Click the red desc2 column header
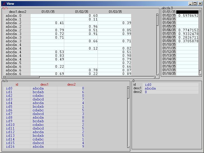The height and width of the screenshot is (153, 204). [71, 84]
